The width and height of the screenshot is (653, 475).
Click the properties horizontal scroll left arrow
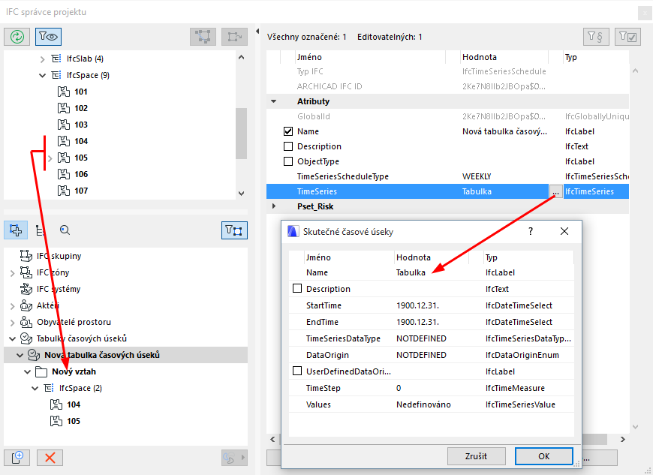pyautogui.click(x=272, y=440)
